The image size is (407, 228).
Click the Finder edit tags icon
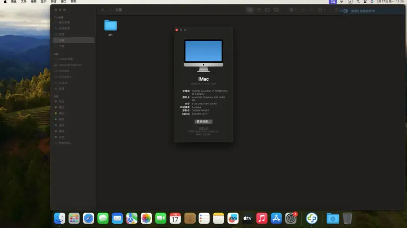pyautogui.click(x=311, y=10)
